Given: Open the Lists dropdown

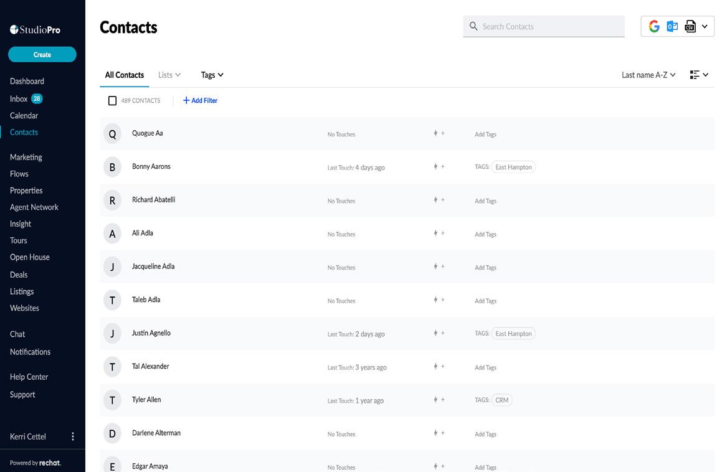Looking at the screenshot, I should [169, 75].
